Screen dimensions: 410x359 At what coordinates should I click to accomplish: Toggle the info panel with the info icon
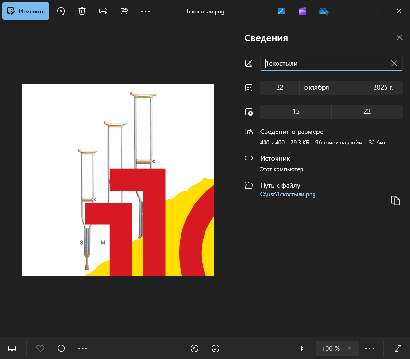[x=61, y=348]
